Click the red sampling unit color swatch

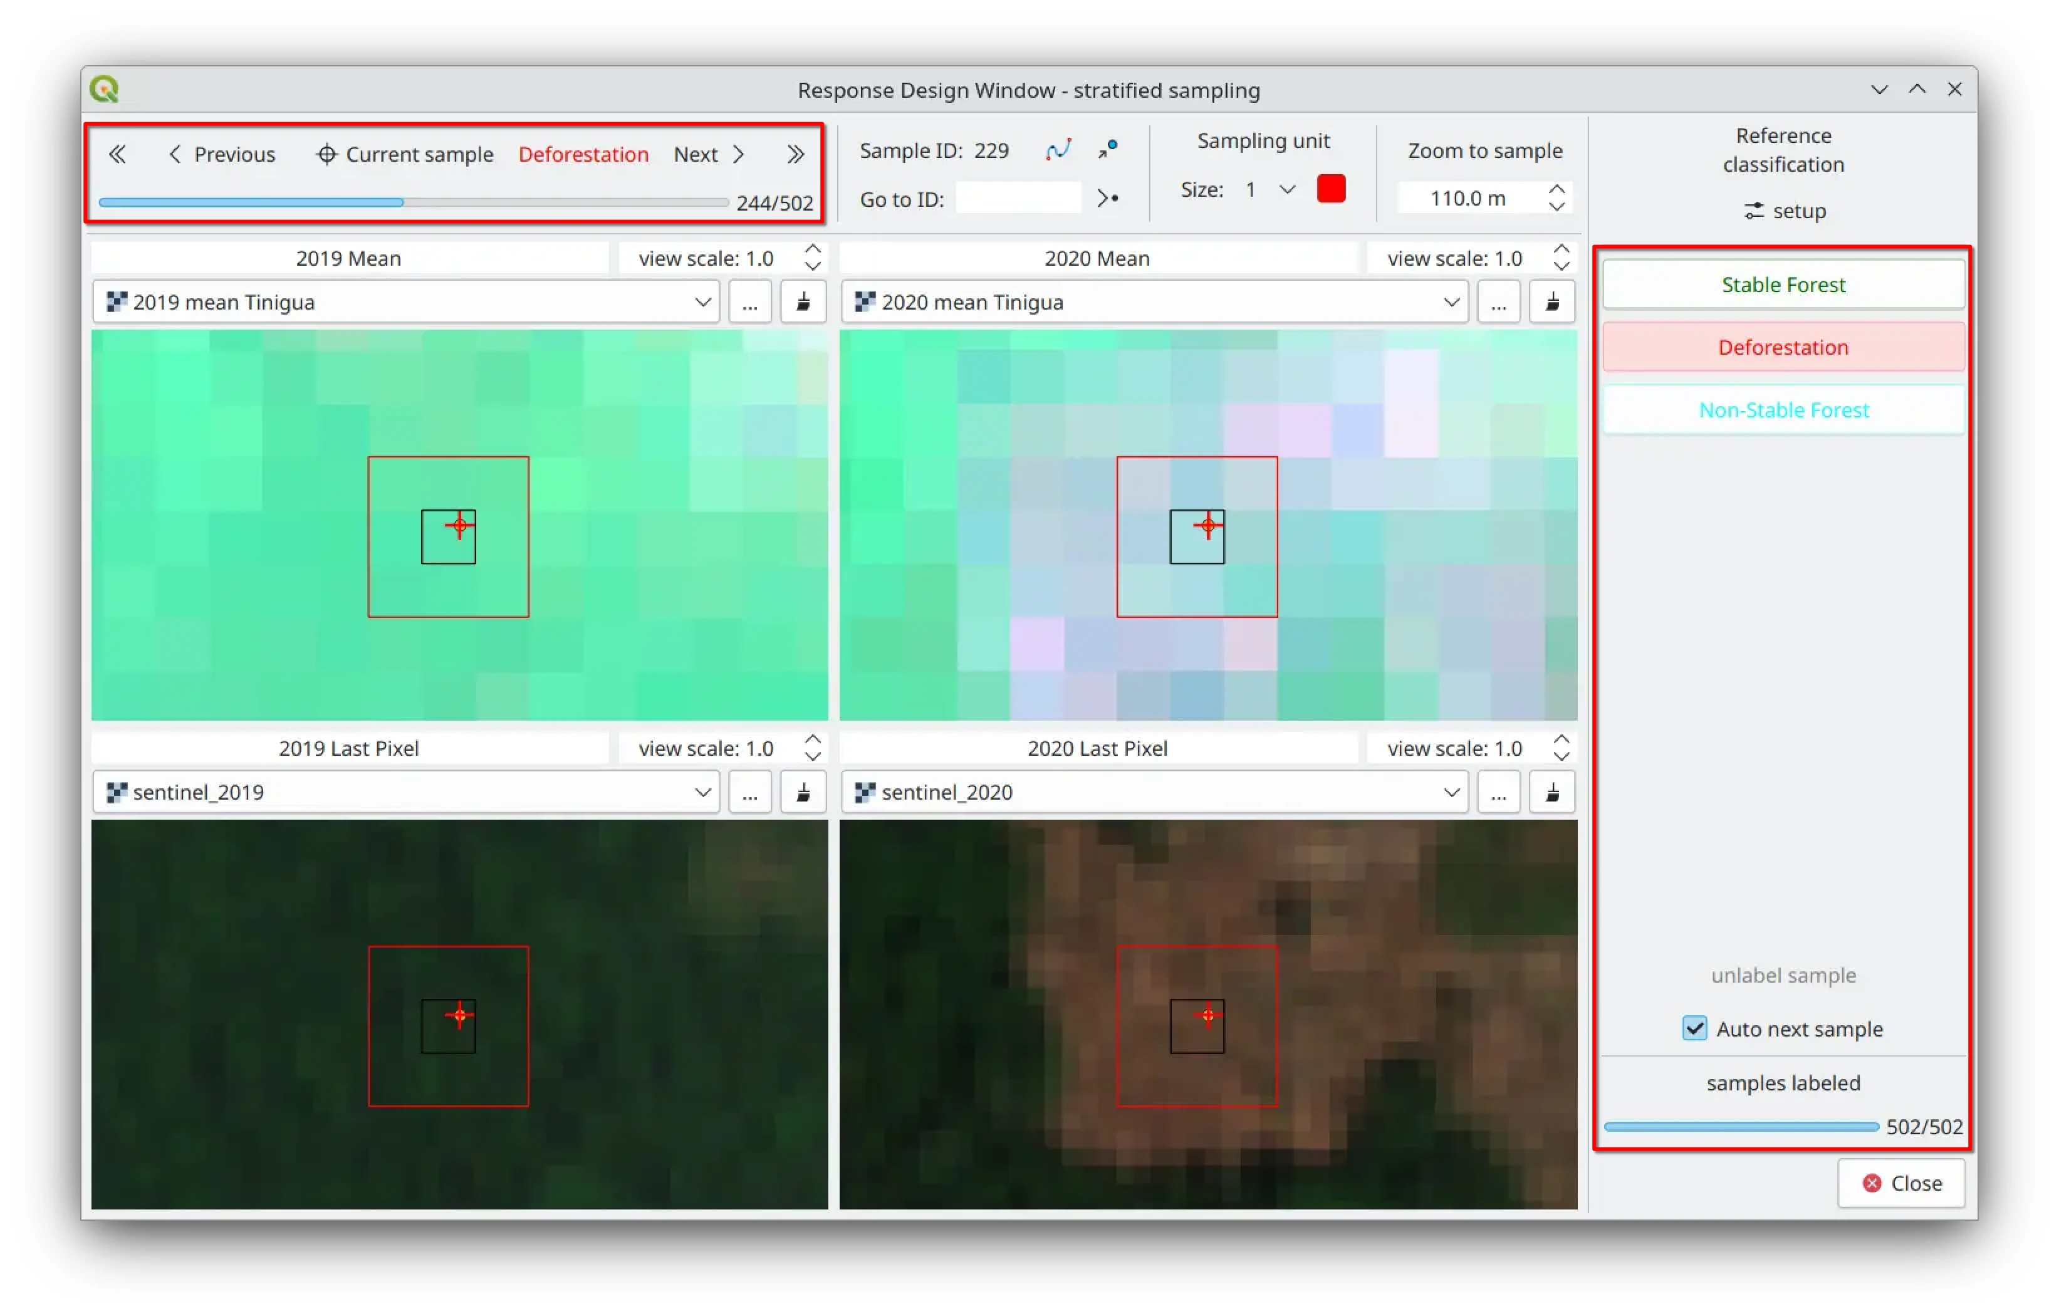[1330, 189]
